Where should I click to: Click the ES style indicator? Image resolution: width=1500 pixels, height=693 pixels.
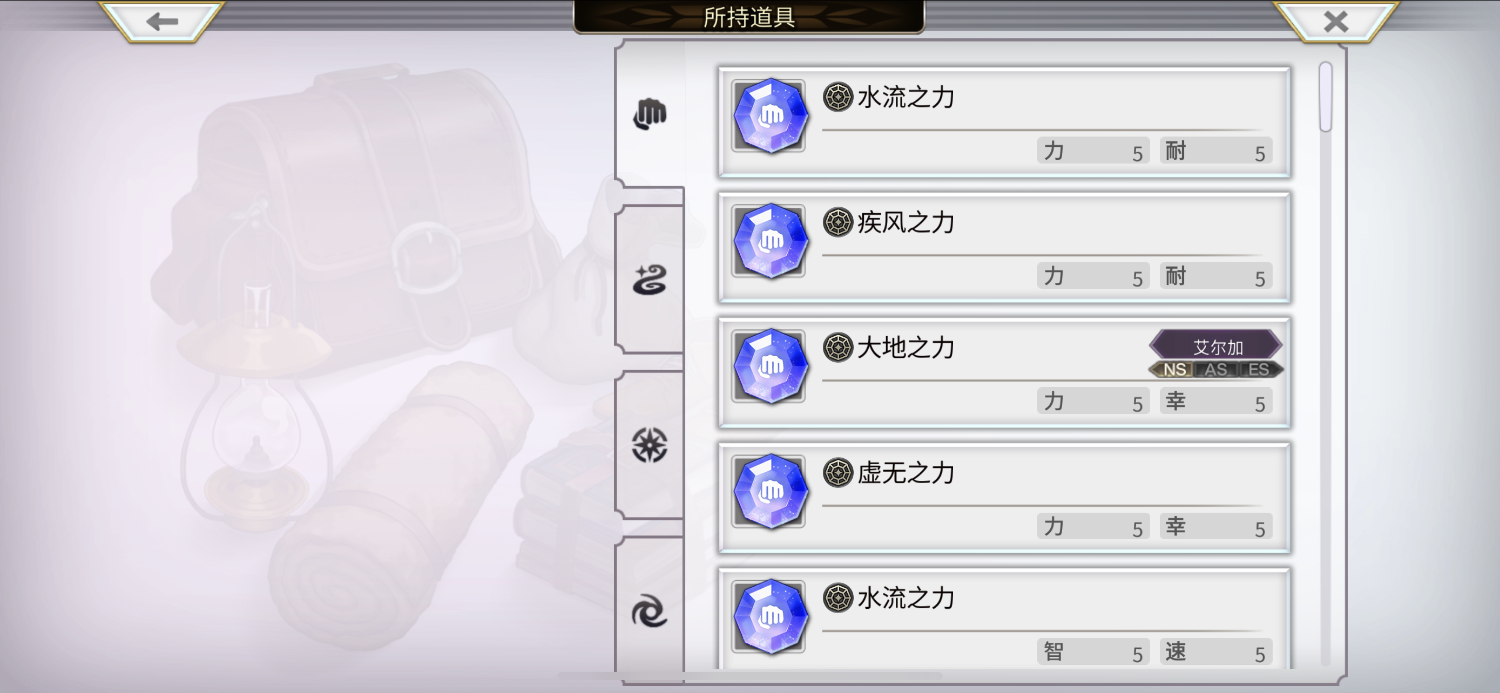pos(1258,370)
